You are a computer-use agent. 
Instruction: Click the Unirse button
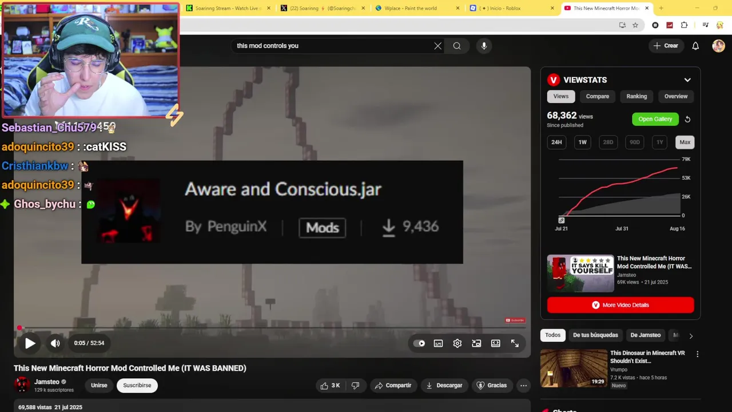click(x=99, y=386)
